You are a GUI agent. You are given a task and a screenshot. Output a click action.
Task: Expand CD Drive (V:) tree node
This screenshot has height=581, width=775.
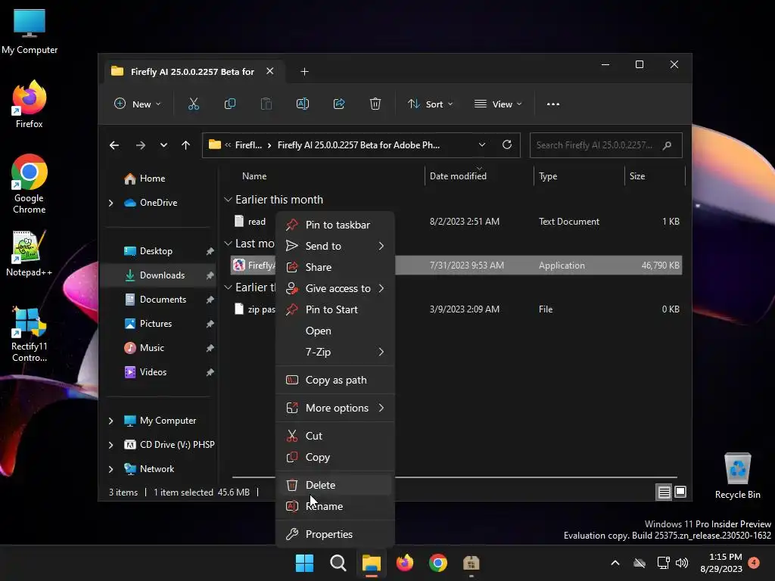(x=110, y=445)
